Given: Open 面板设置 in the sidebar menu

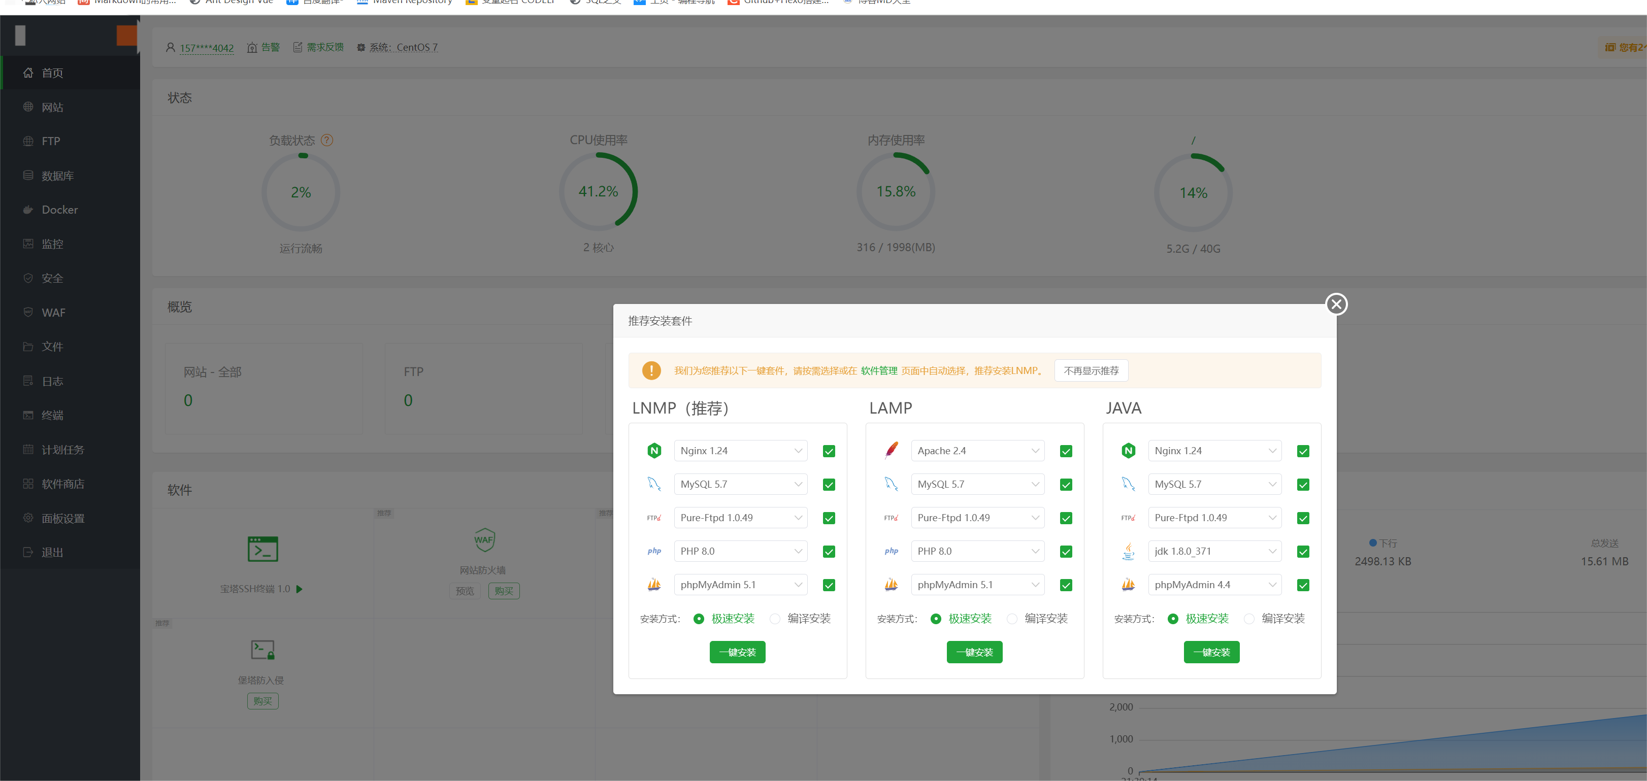Looking at the screenshot, I should pos(71,518).
